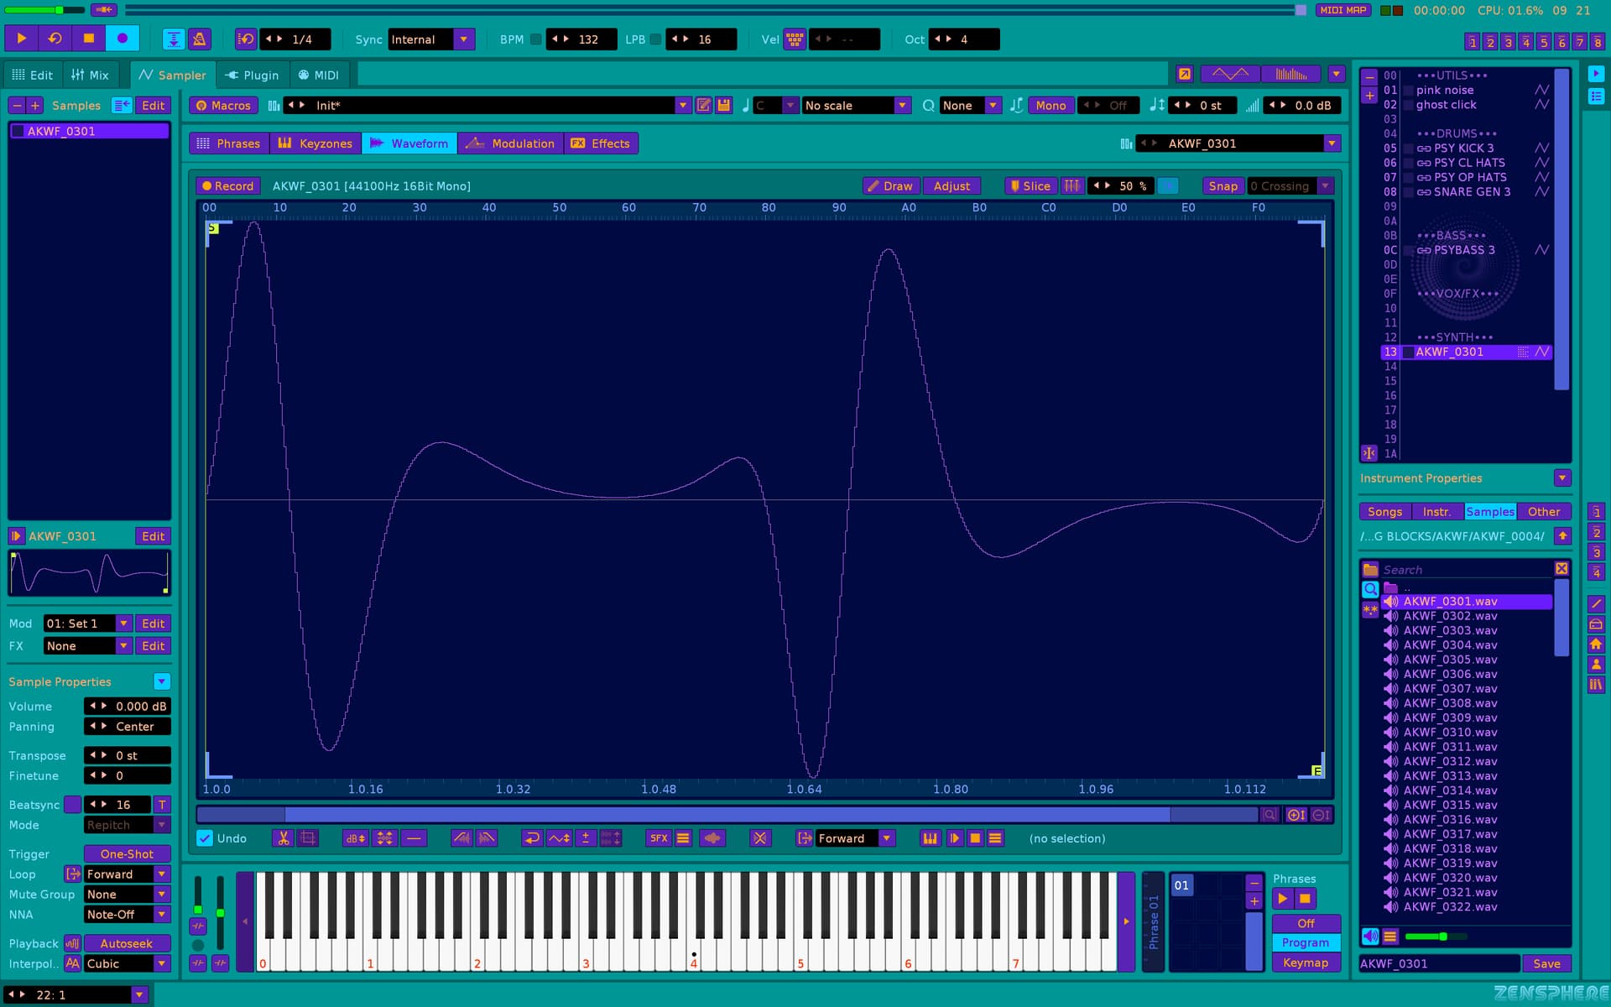The image size is (1611, 1007).
Task: Open the Forward loop mode dropdown
Action: pos(887,838)
